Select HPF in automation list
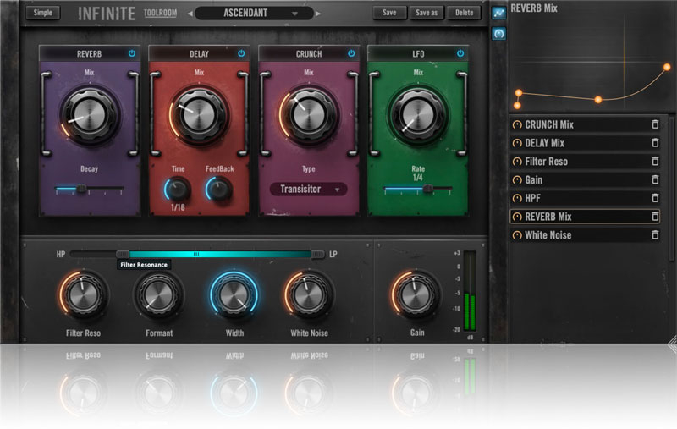Viewport: 677px width, 429px height. click(x=585, y=198)
